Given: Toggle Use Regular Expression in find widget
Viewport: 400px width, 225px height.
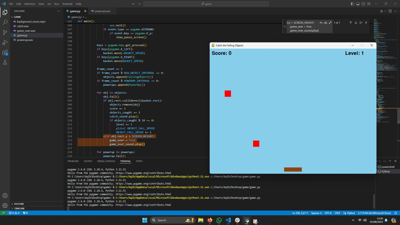Looking at the screenshot, I should (x=330, y=22).
